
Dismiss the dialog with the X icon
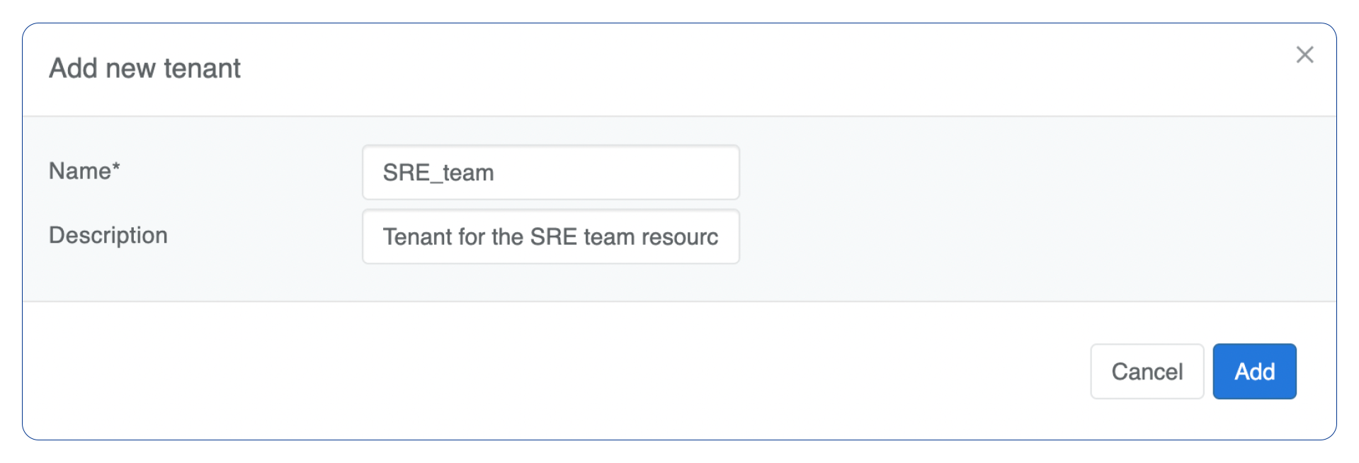click(1304, 55)
